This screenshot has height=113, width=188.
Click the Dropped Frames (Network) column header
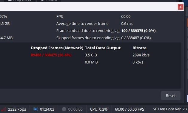[x=57, y=48]
